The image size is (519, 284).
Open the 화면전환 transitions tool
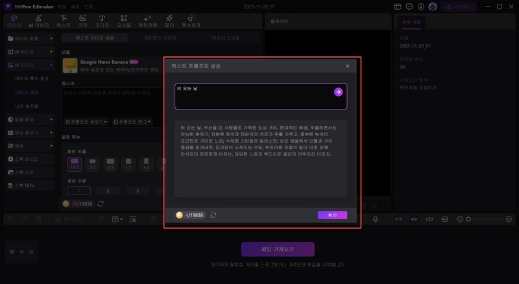(148, 21)
